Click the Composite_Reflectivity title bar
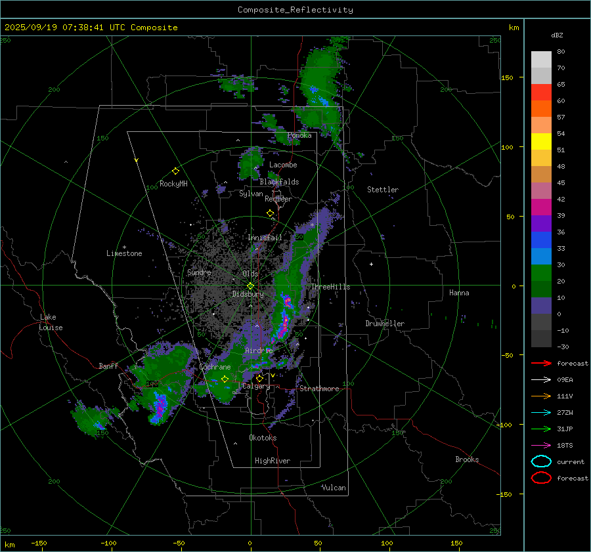This screenshot has width=591, height=552. tap(295, 9)
